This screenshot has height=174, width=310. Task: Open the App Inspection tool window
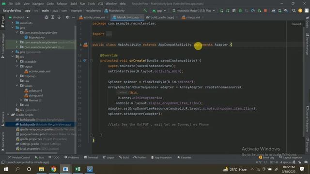click(x=161, y=158)
